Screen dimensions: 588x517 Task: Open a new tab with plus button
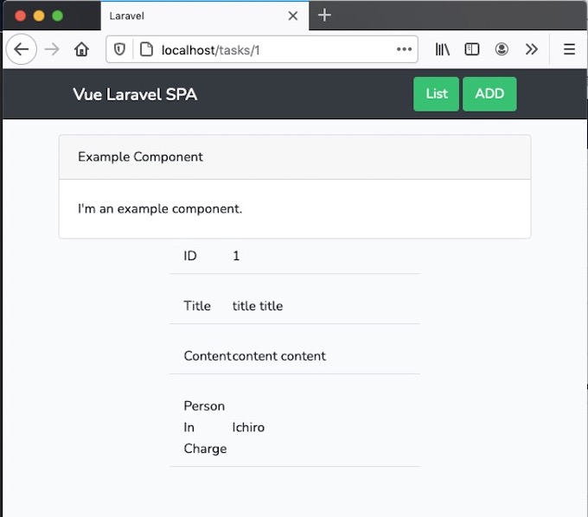(324, 15)
